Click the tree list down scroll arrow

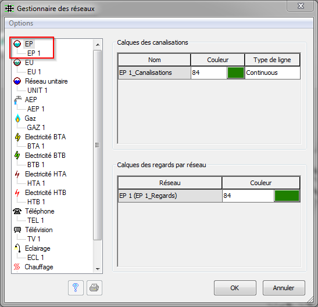pos(98,269)
